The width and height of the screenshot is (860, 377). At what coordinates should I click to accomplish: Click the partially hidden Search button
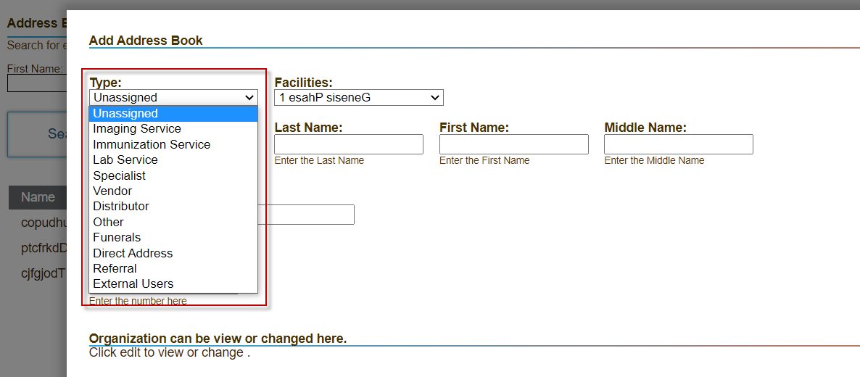pyautogui.click(x=37, y=134)
